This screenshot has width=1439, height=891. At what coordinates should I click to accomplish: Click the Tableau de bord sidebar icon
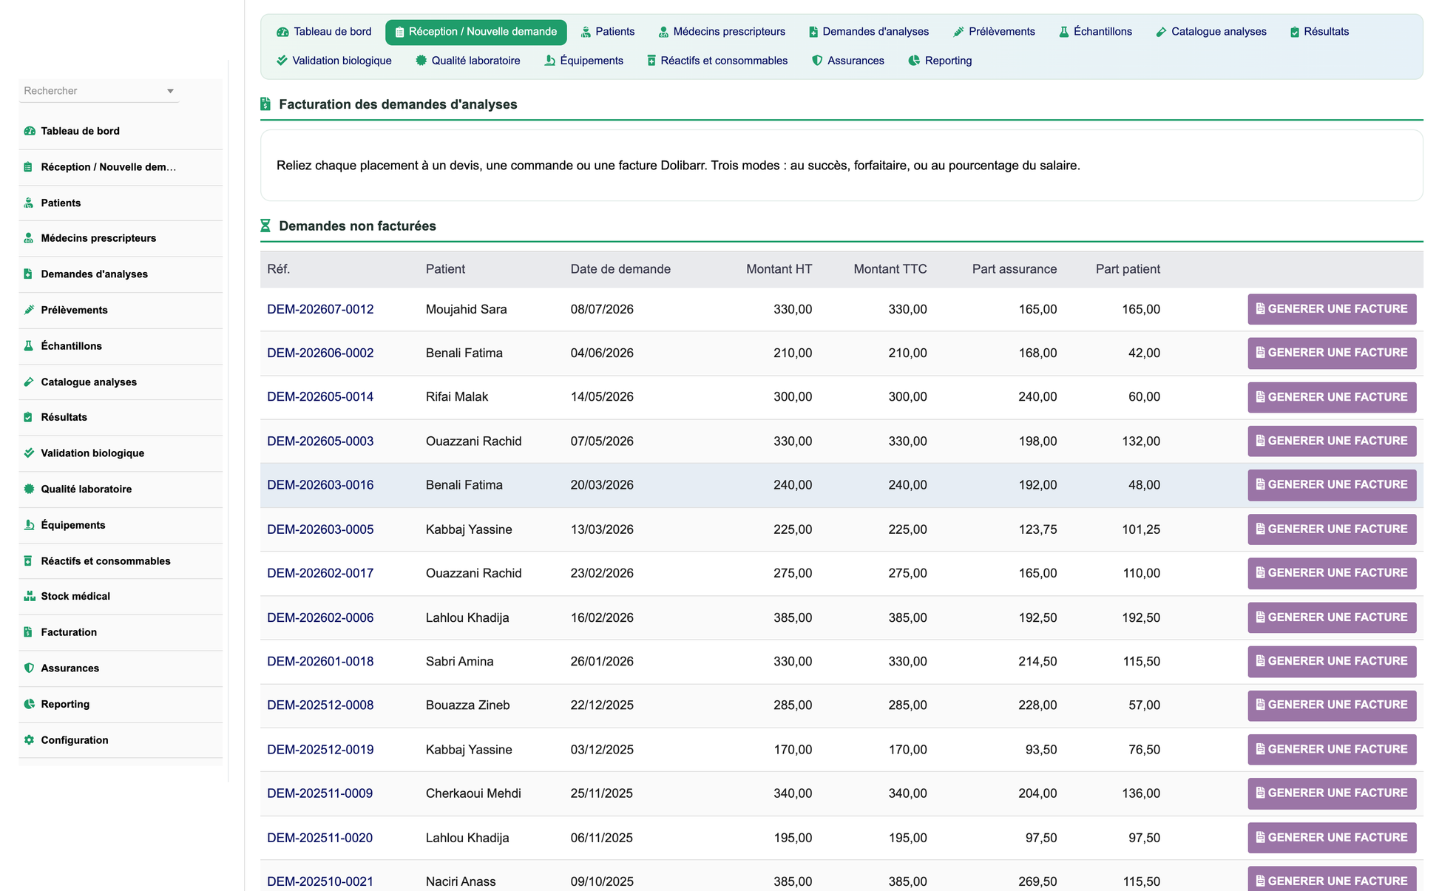[30, 131]
